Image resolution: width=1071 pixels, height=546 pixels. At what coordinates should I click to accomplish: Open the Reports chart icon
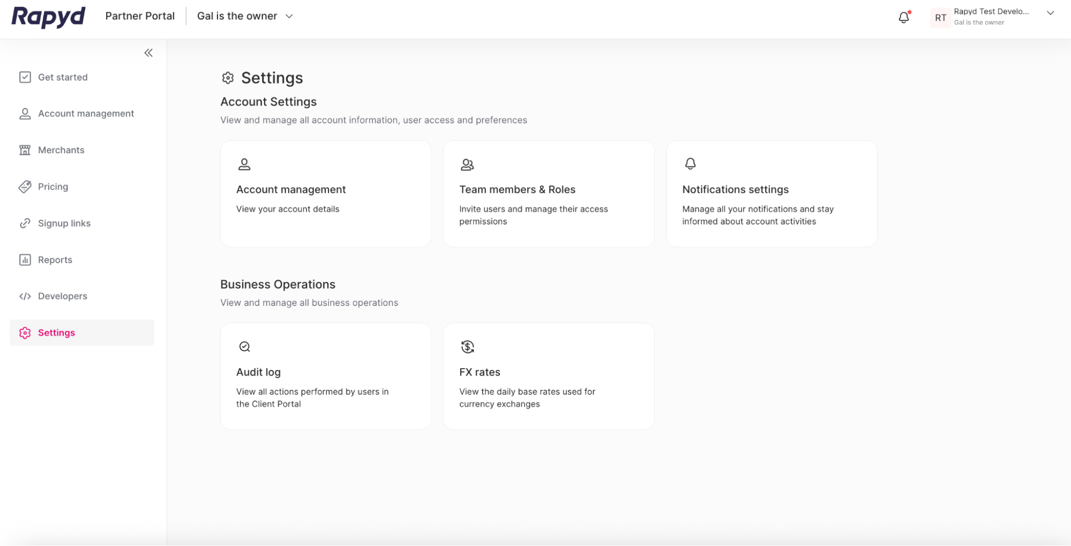click(x=25, y=259)
